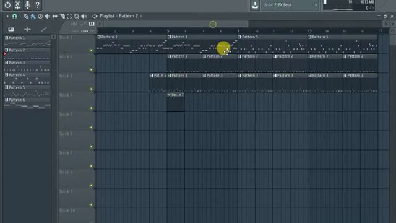Expand the arrow right of FLEX Beta
The width and height of the screenshot is (396, 223).
(316, 5)
